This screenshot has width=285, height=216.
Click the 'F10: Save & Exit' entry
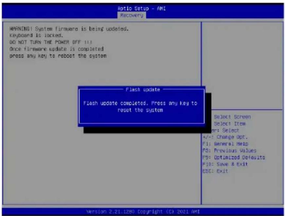pyautogui.click(x=225, y=164)
